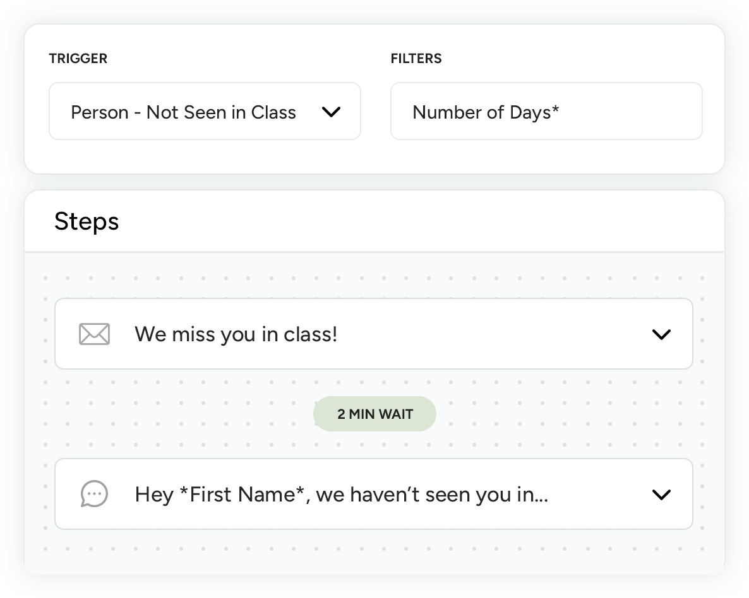Viewport: 749px width, 598px height.
Task: Click the 'We miss you in class!' title
Action: click(x=236, y=334)
